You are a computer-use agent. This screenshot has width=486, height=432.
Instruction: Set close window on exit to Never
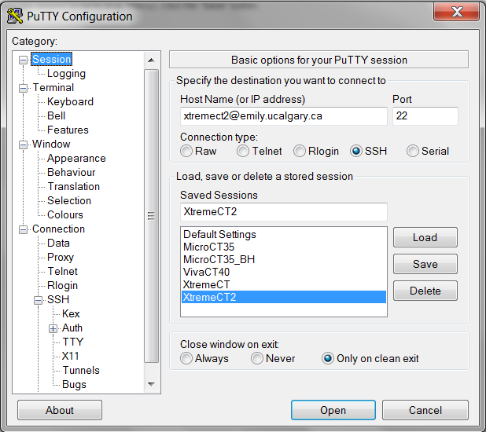coord(257,358)
